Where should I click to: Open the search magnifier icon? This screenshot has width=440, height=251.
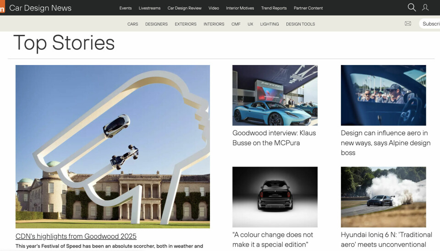pos(412,8)
